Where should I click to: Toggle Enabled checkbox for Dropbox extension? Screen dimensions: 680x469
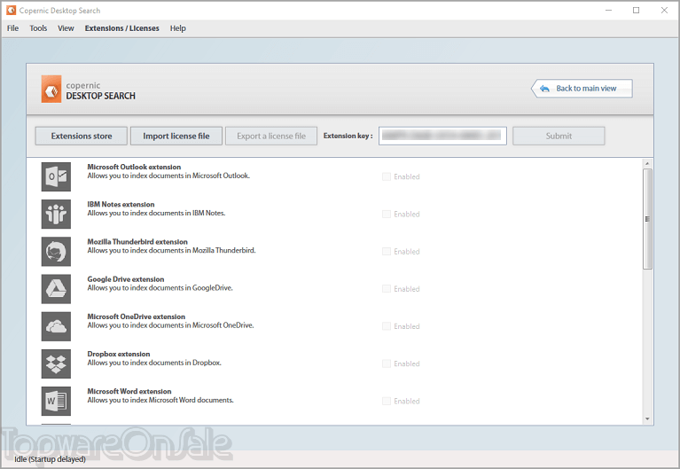(x=387, y=363)
